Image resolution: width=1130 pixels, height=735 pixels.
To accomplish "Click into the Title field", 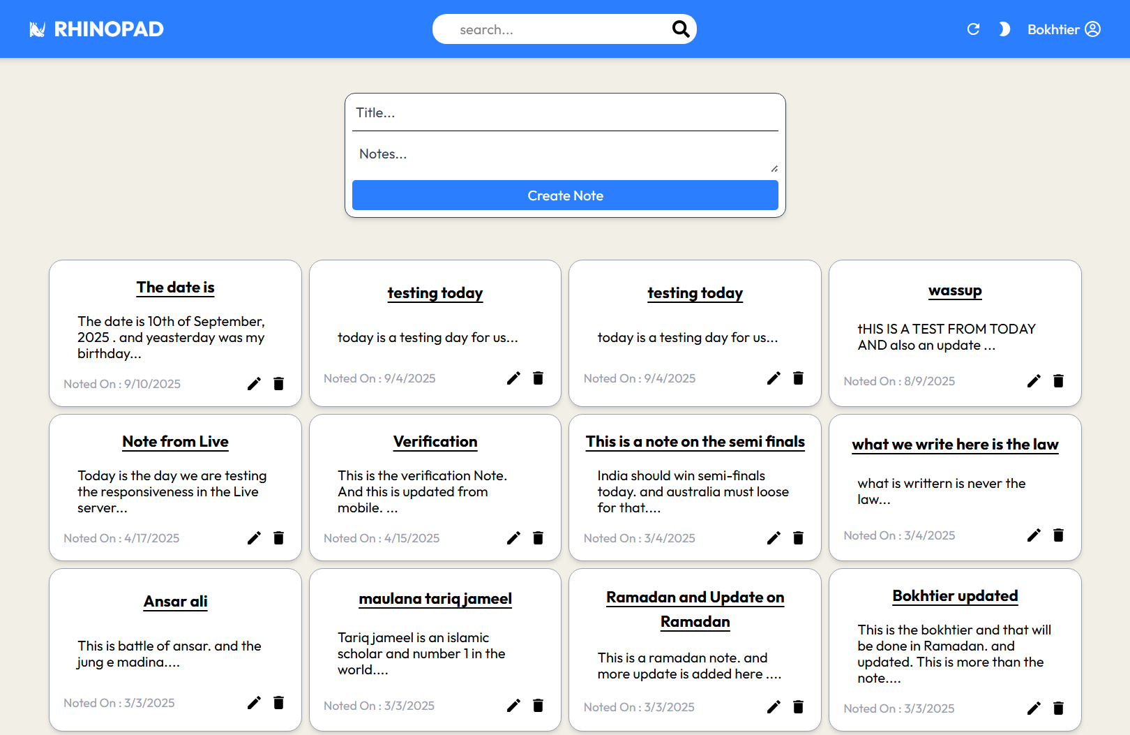I will point(565,113).
